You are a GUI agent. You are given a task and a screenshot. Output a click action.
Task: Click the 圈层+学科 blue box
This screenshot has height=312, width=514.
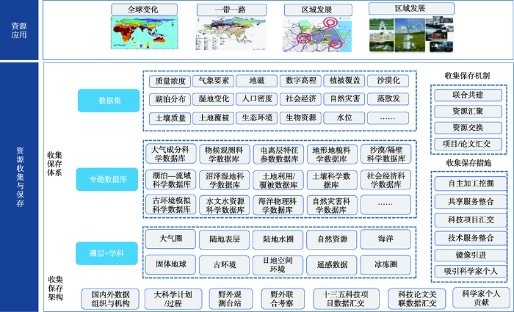tap(103, 253)
